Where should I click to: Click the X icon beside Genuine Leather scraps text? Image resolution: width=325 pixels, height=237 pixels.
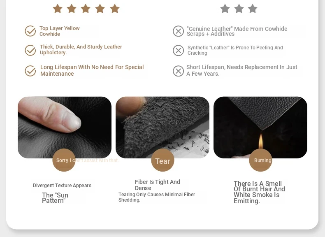(178, 31)
